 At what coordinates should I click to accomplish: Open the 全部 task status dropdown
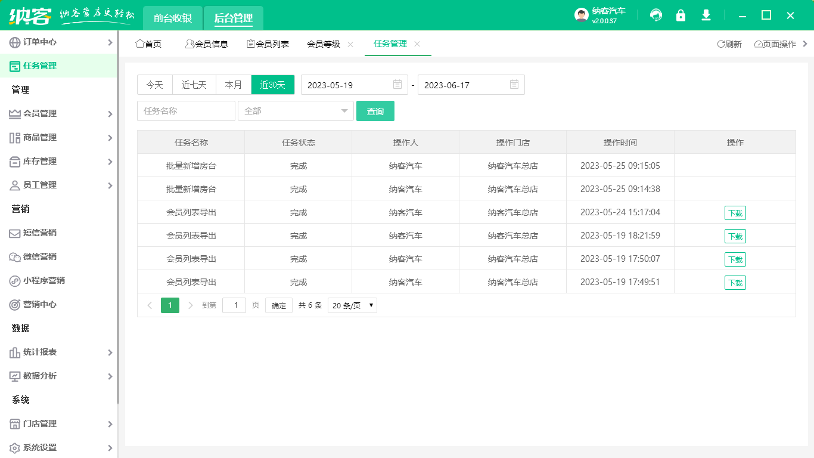(x=296, y=111)
